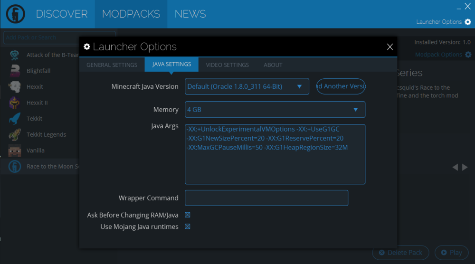
Task: Open the About tab
Action: pyautogui.click(x=273, y=65)
